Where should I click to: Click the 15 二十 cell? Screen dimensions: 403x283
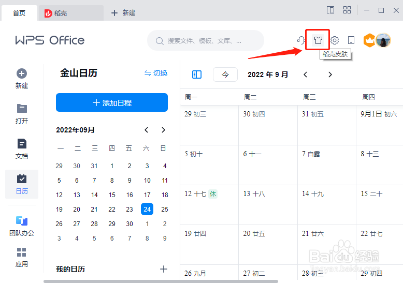click(380, 205)
